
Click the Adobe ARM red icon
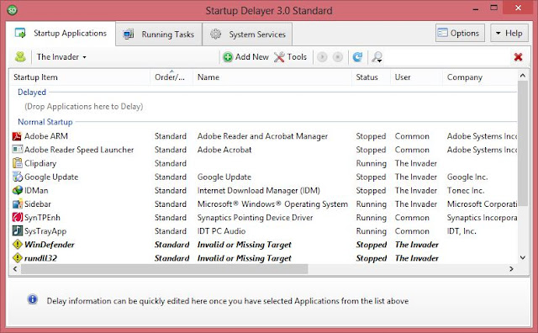17,136
